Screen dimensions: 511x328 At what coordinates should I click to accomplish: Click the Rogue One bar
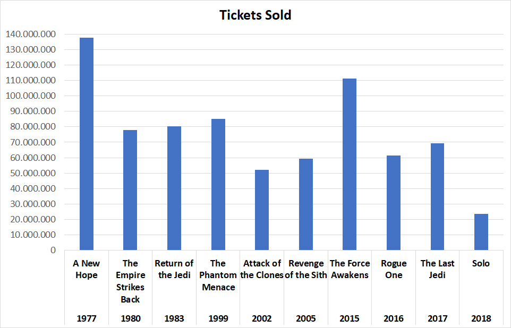[394, 202]
